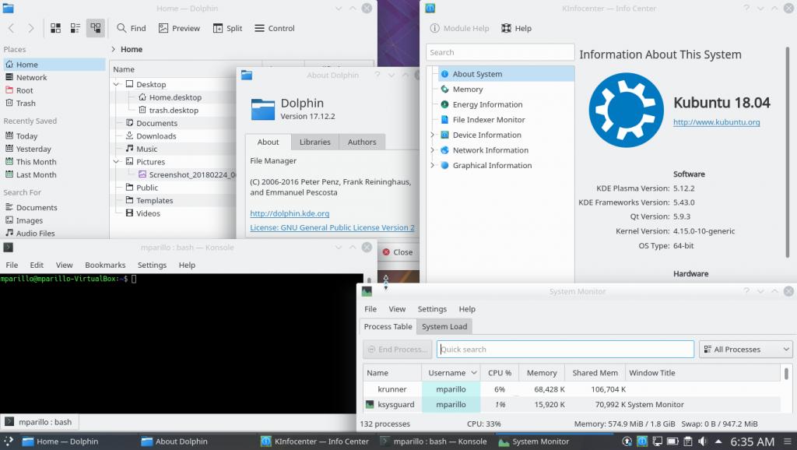Click the Quick search field

coord(565,350)
